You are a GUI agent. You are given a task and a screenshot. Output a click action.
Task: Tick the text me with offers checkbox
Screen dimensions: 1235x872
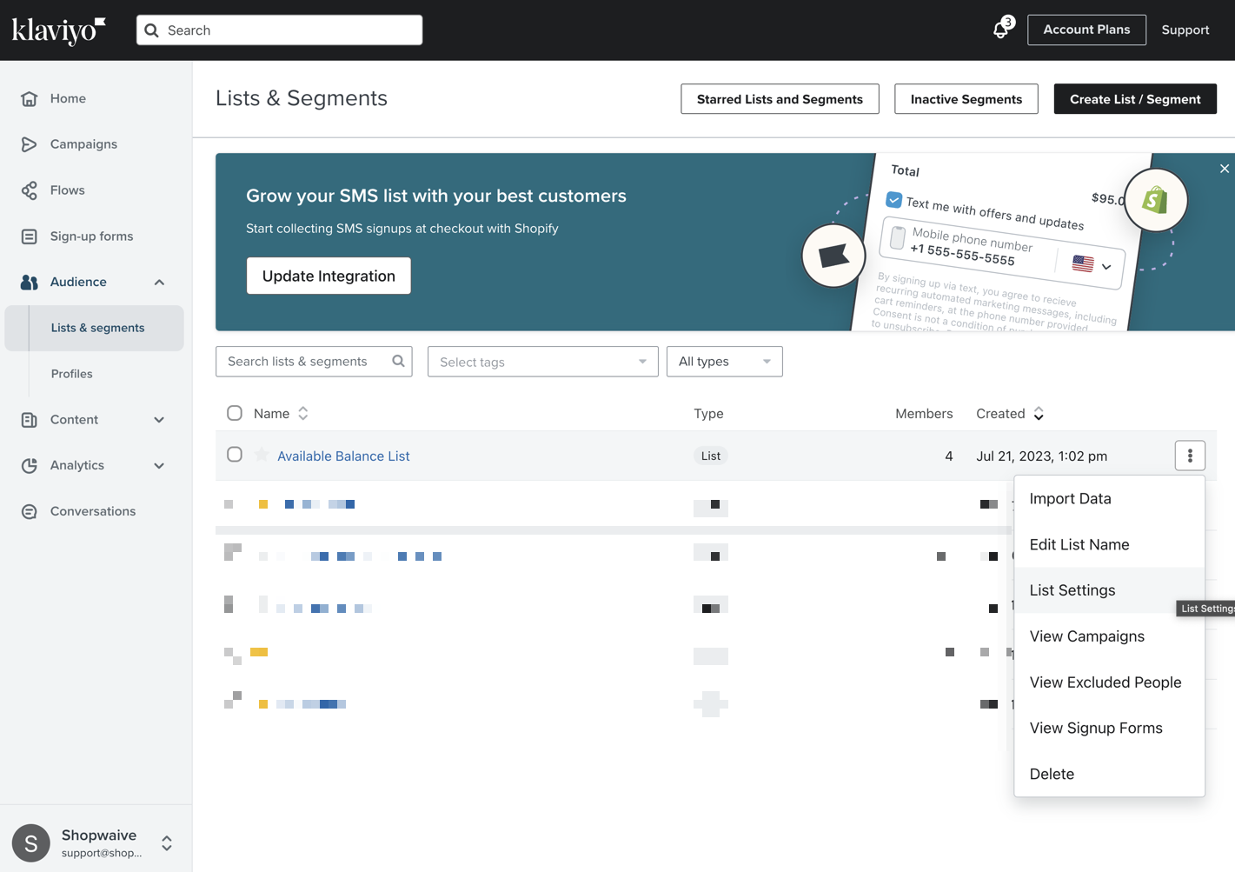893,200
